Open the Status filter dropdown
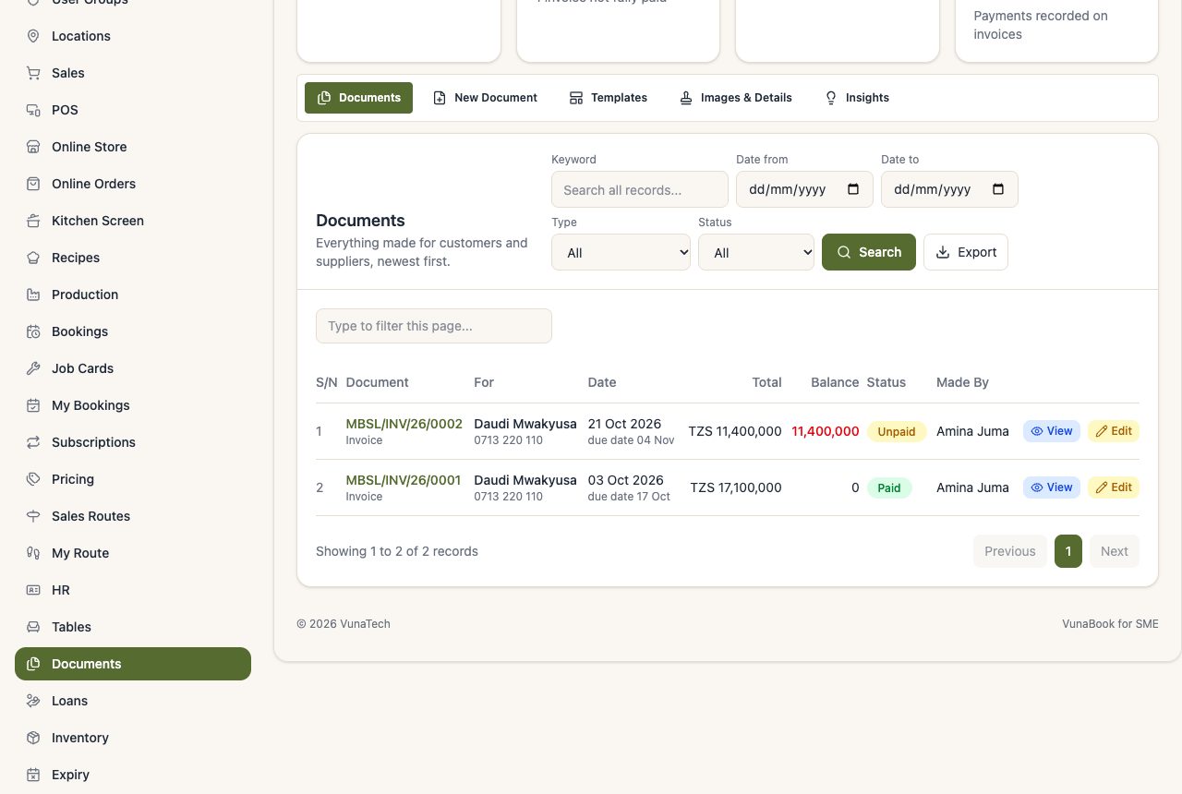The width and height of the screenshot is (1182, 794). pos(756,252)
